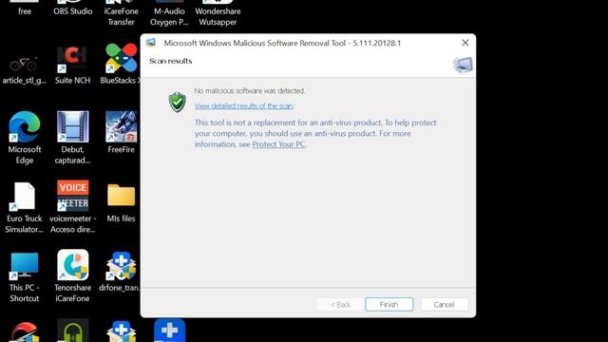This screenshot has width=608, height=342.
Task: Close the Malicious Software Removal Tool dialog
Action: [465, 43]
